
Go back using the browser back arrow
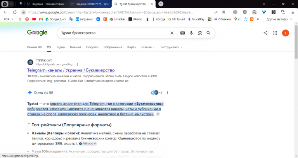click(x=5, y=12)
